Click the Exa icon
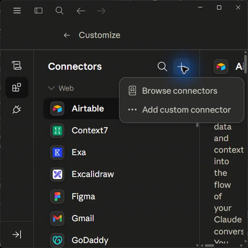This screenshot has height=248, width=248. click(57, 152)
